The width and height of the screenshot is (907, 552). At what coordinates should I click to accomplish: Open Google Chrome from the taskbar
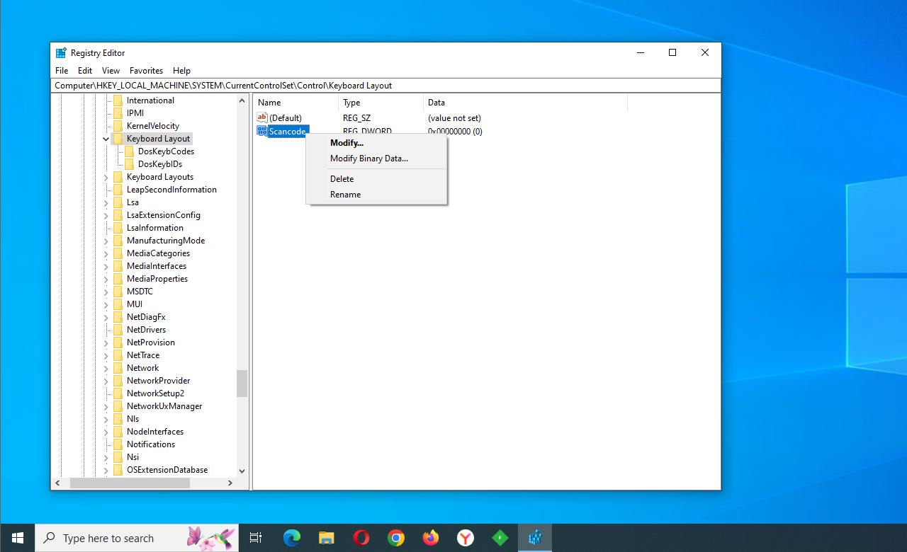(396, 538)
